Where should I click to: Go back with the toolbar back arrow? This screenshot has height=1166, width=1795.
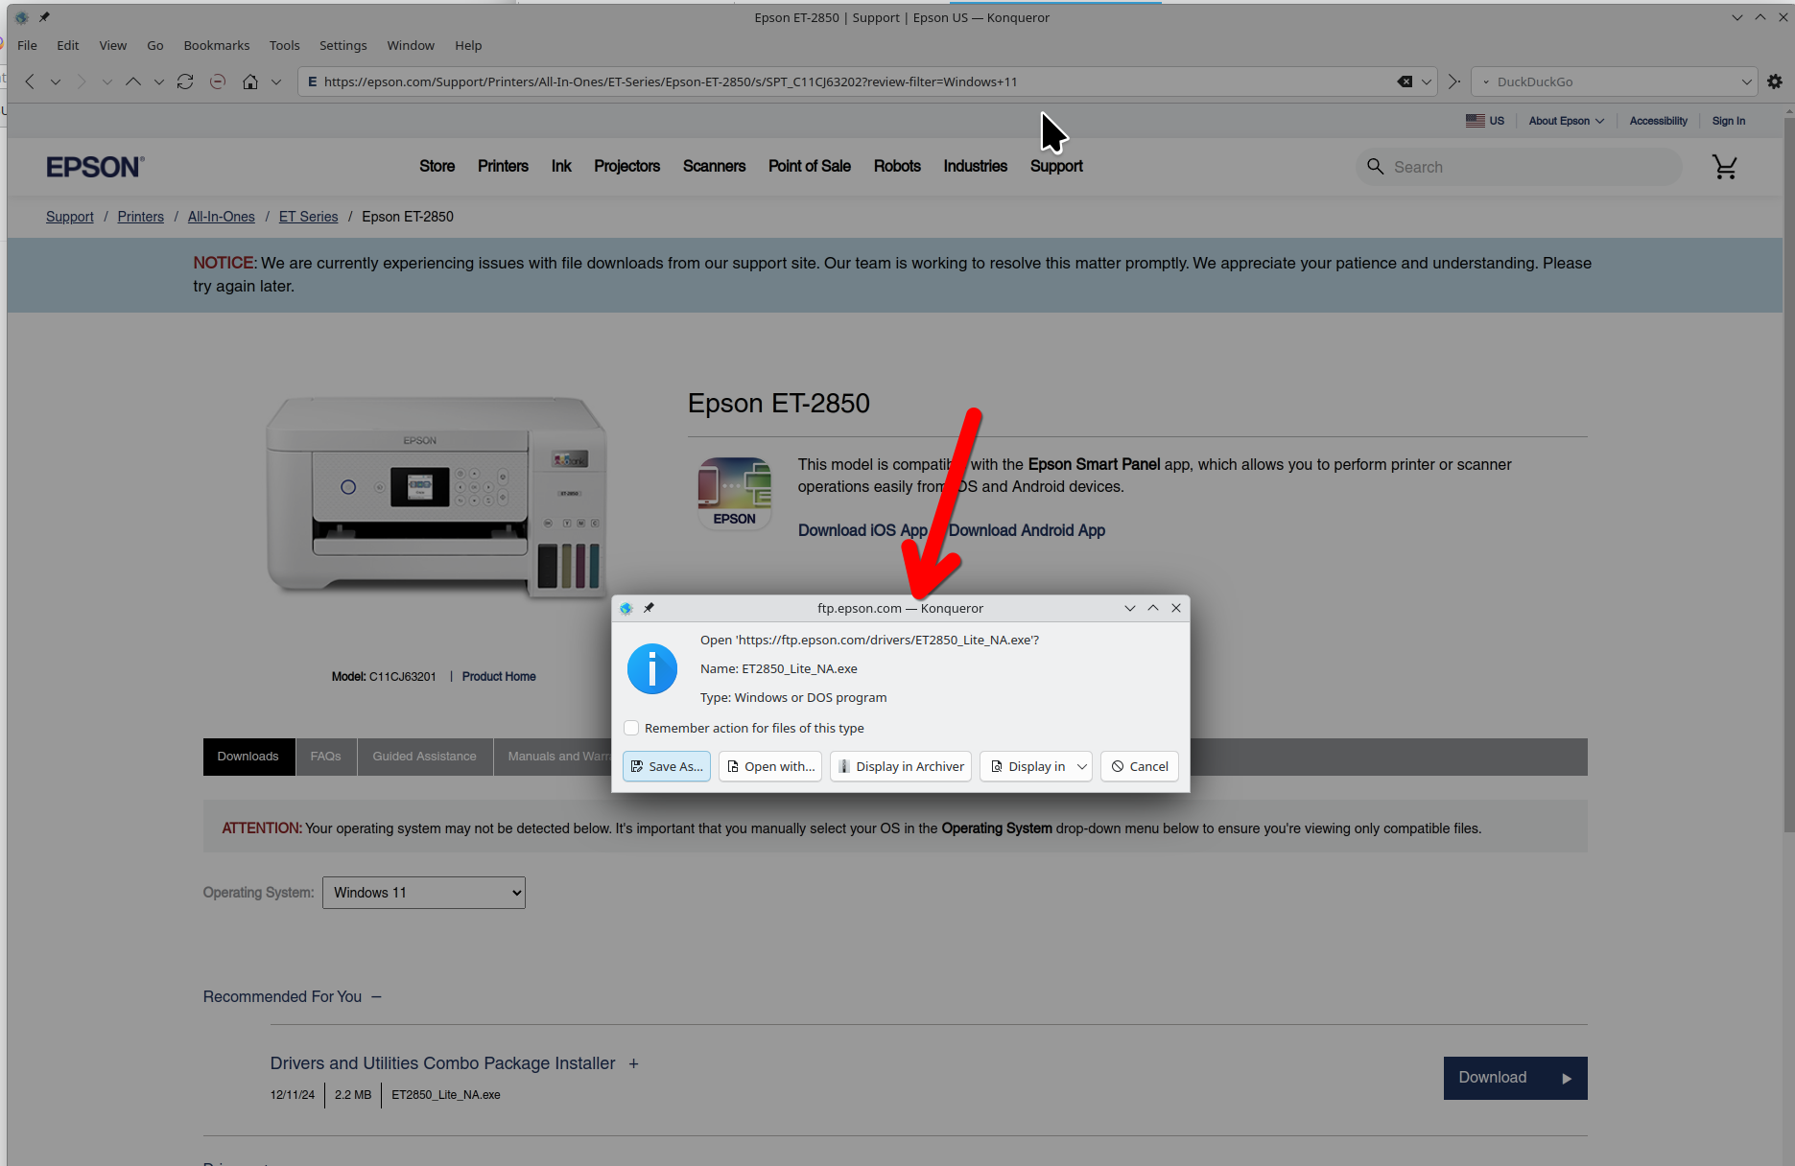(30, 82)
